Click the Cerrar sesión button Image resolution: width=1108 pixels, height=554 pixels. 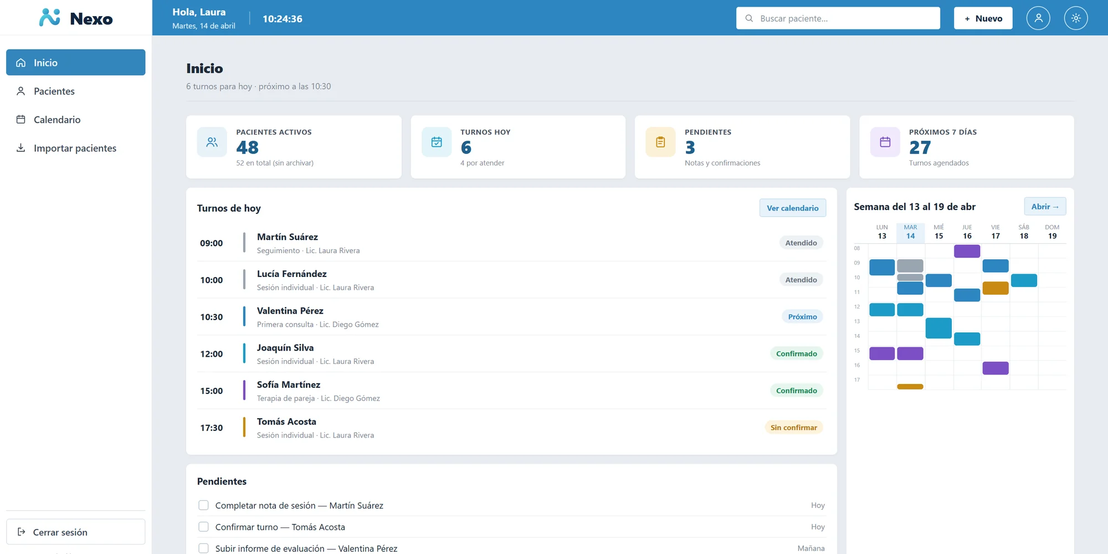pyautogui.click(x=76, y=532)
